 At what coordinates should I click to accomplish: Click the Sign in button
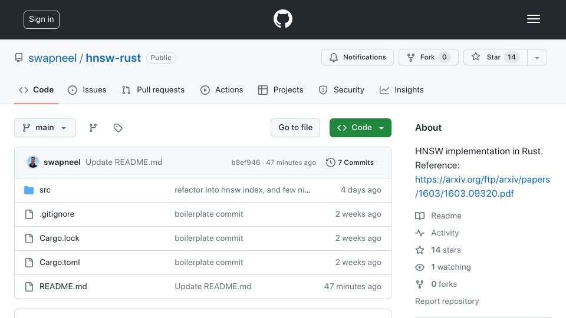tap(41, 19)
